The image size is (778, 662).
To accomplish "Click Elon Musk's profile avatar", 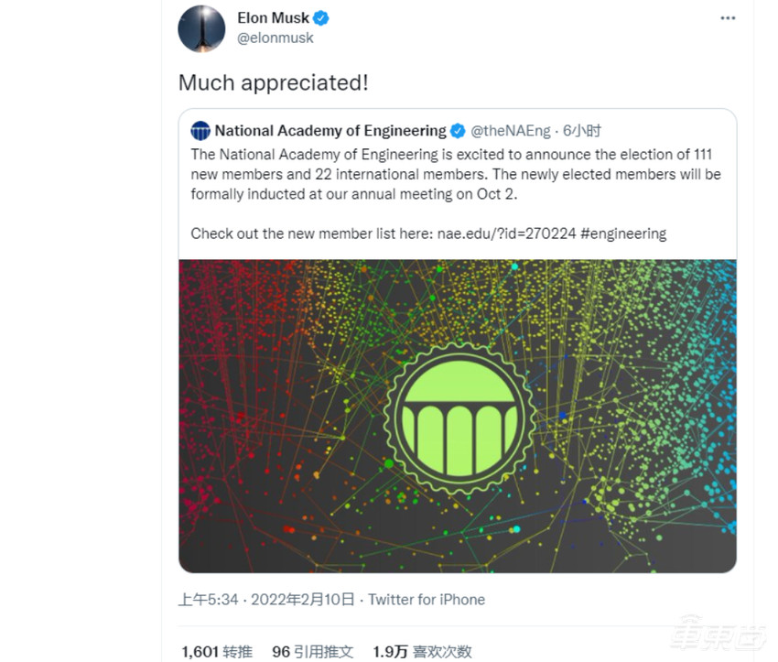I will pyautogui.click(x=201, y=29).
